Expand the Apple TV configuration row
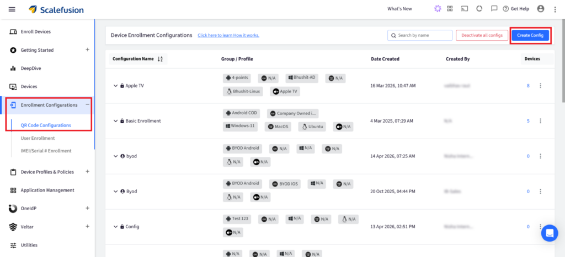 click(x=115, y=86)
